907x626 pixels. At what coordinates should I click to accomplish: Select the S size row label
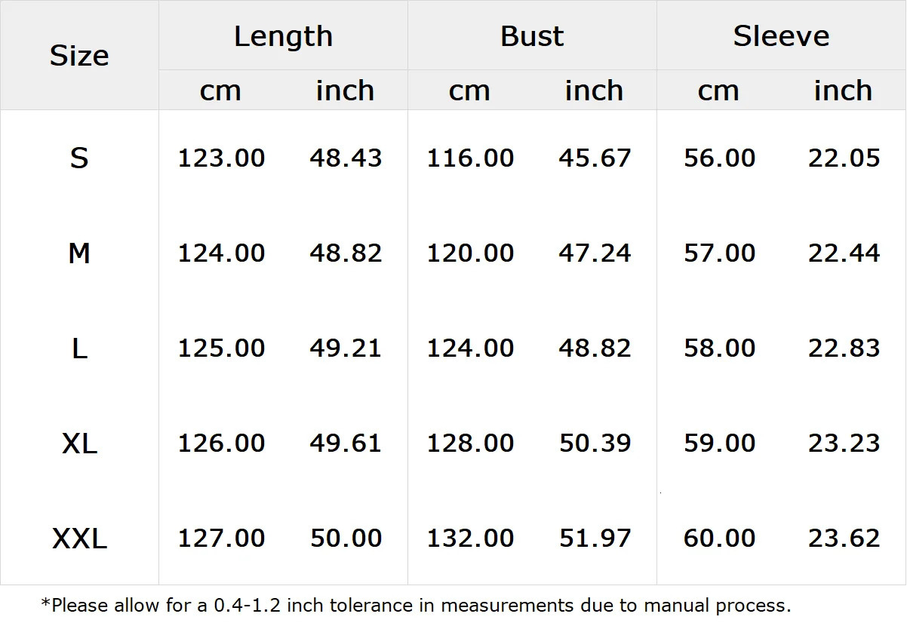tap(79, 158)
